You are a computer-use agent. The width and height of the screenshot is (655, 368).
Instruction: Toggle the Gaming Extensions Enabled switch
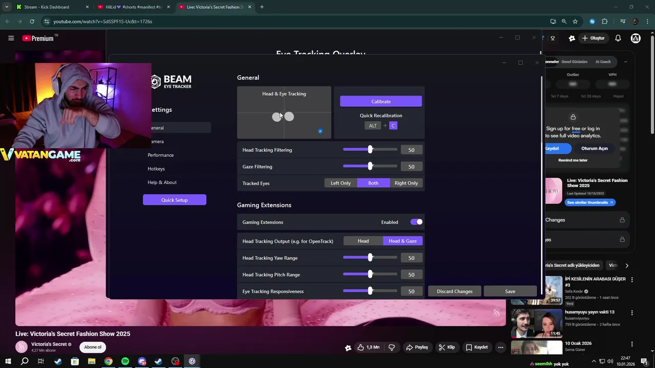pyautogui.click(x=417, y=222)
